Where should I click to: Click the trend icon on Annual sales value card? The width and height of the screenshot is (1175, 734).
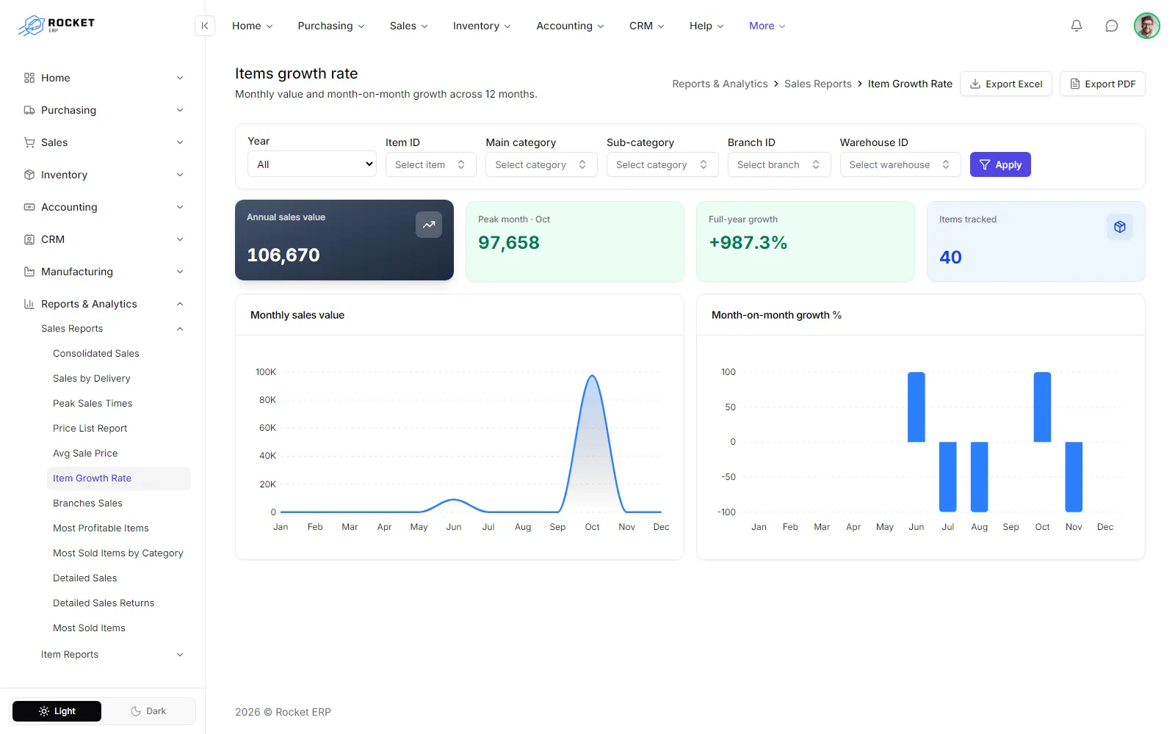[429, 225]
